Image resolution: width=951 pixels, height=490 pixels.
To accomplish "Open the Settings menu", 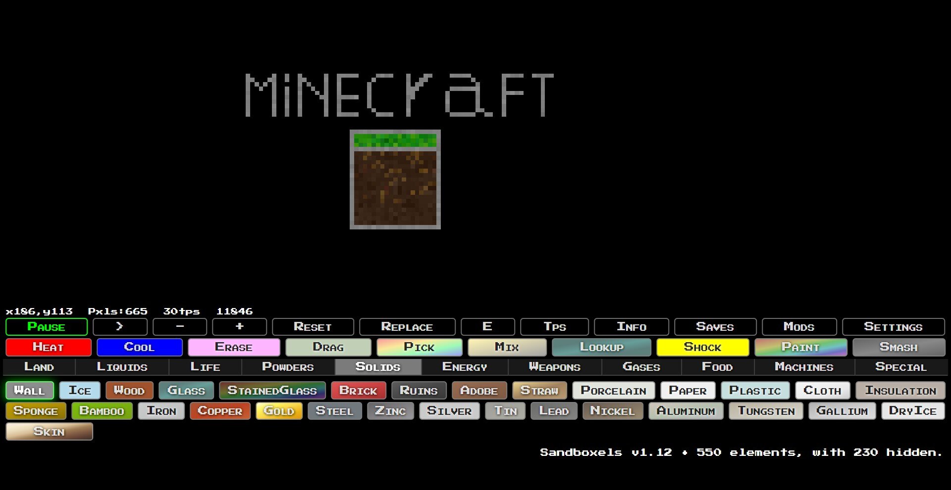I will (893, 327).
